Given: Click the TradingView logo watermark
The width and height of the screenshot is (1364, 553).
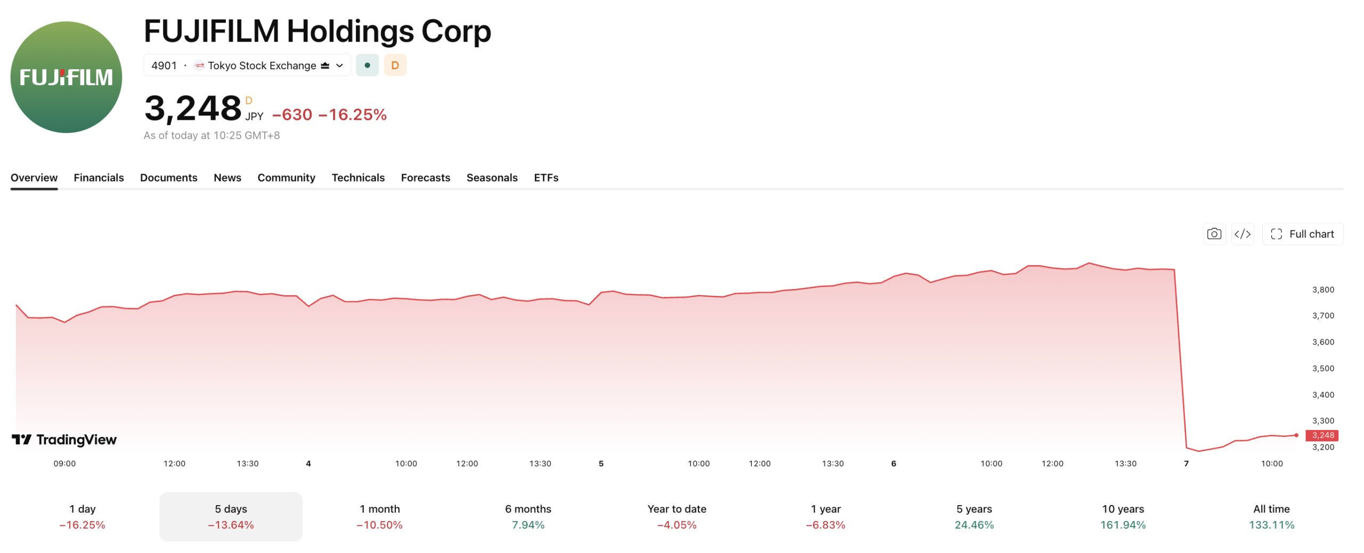Looking at the screenshot, I should [x=64, y=440].
